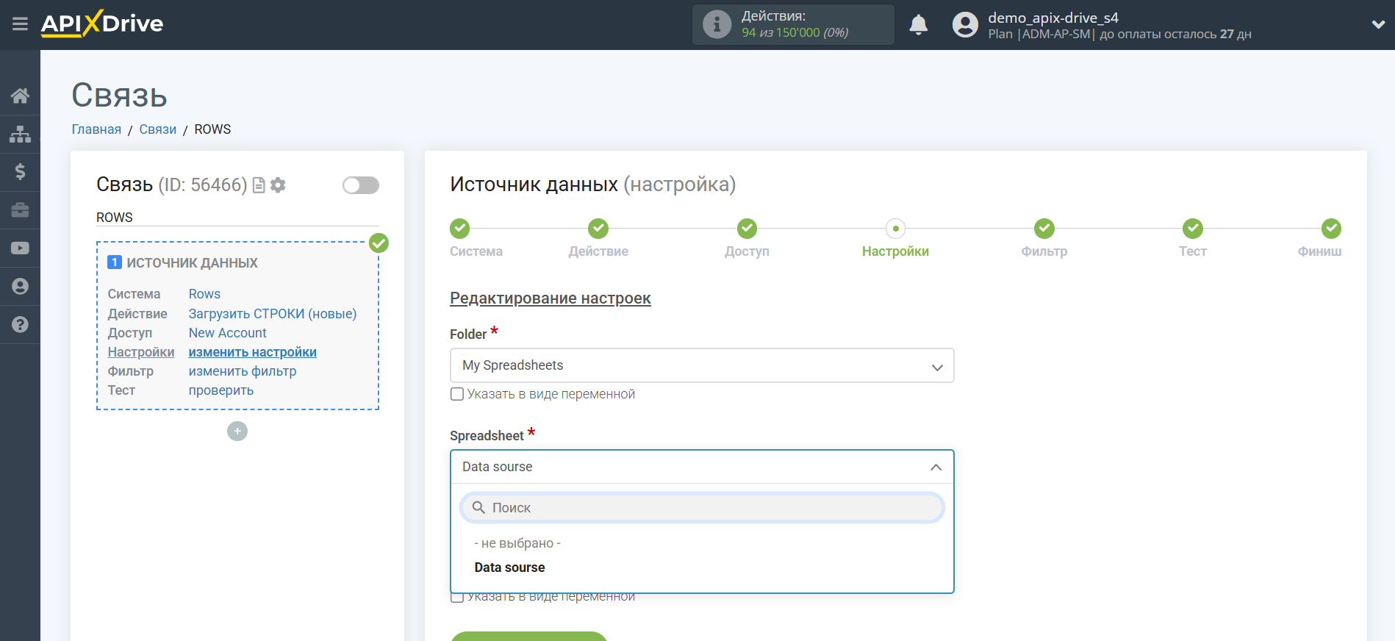
Task: Click the user avatar icon
Action: tap(965, 25)
